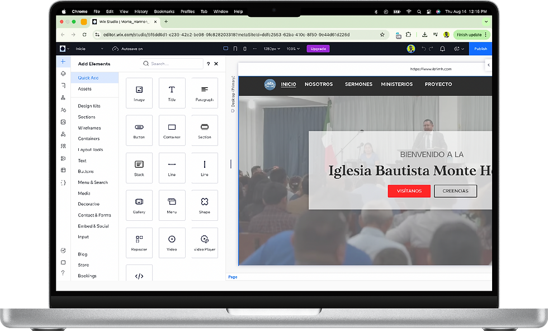Open the History menu in macOS menu bar
This screenshot has height=331, width=548.
[x=141, y=12]
